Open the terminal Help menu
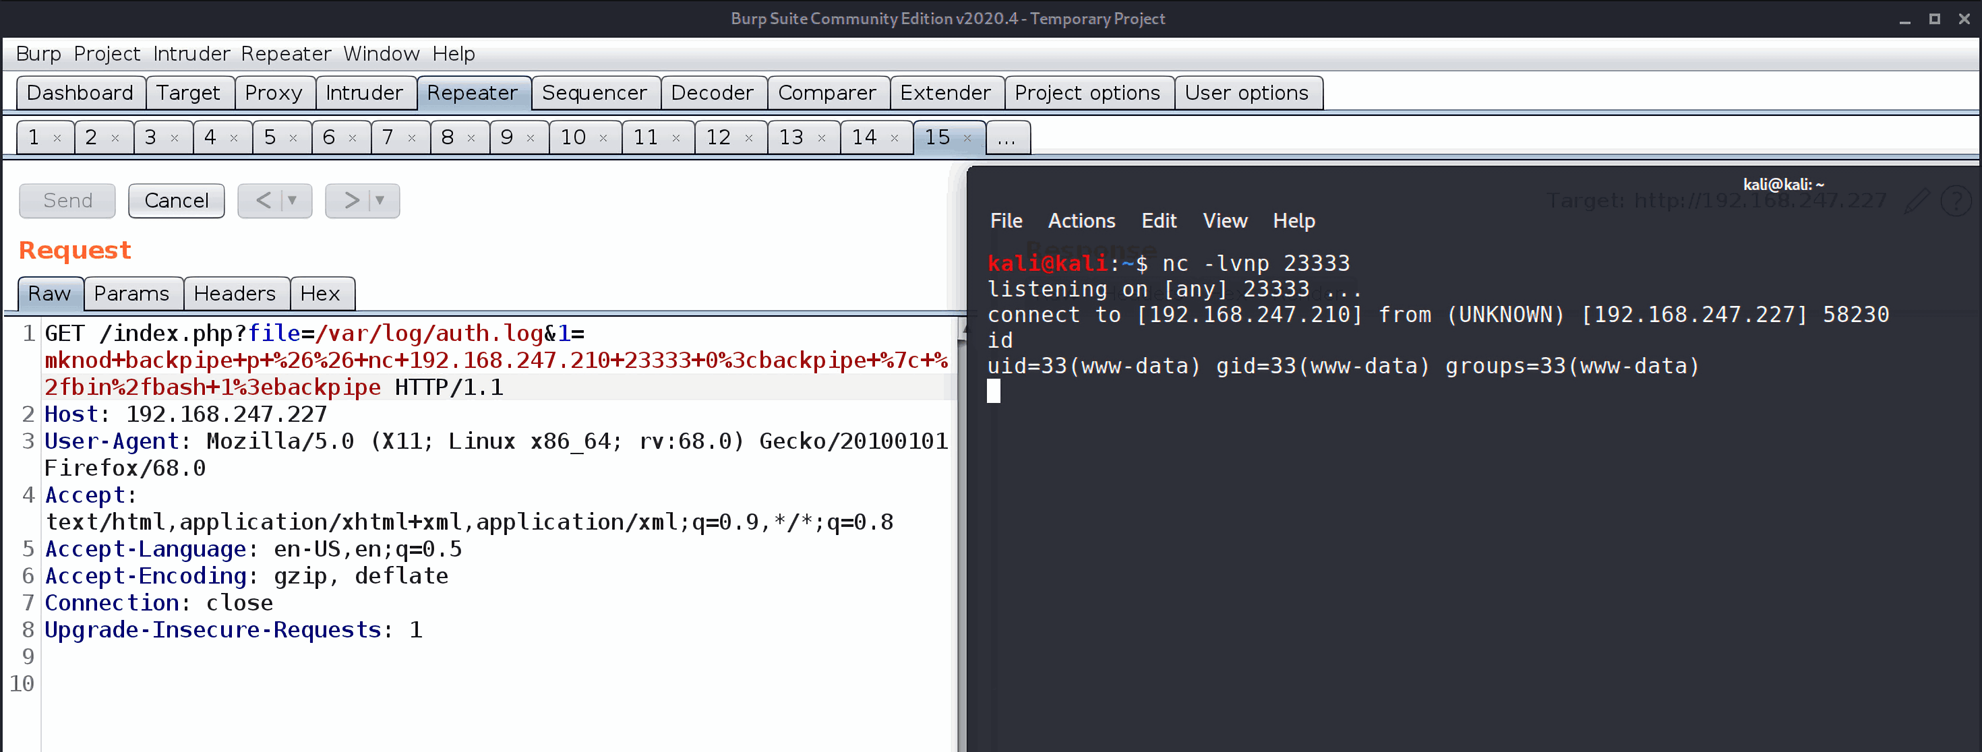This screenshot has height=752, width=1982. [1294, 222]
